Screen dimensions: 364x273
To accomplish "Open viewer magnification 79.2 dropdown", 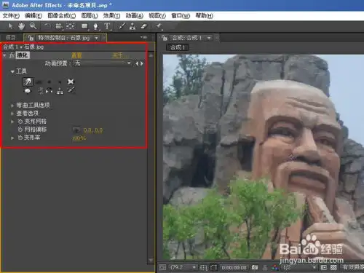I will 183,267.
